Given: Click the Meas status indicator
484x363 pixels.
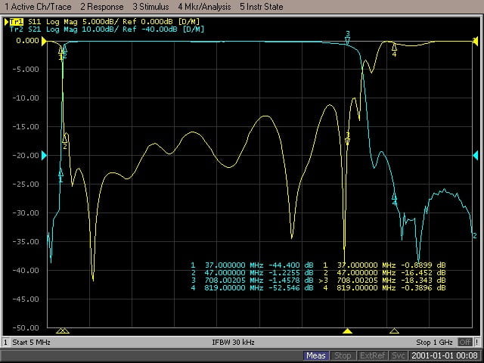Looking at the screenshot, I should point(316,355).
